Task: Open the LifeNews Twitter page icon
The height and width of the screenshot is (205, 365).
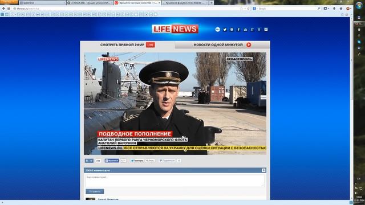Action: pyautogui.click(x=225, y=30)
